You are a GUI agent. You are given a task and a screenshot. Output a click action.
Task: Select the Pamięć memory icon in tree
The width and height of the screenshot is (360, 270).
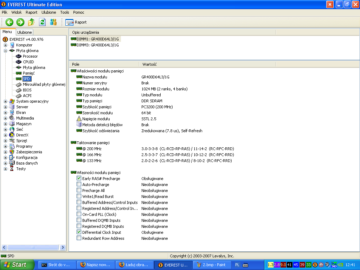19,73
